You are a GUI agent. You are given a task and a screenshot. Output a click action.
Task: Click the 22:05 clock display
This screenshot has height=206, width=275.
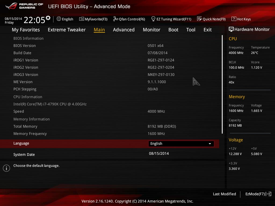click(x=34, y=20)
